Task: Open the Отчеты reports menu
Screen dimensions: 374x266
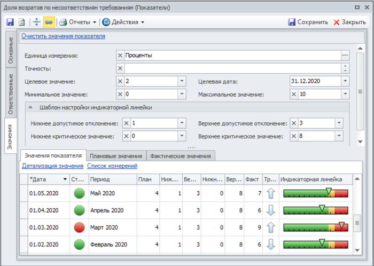Action: point(77,22)
